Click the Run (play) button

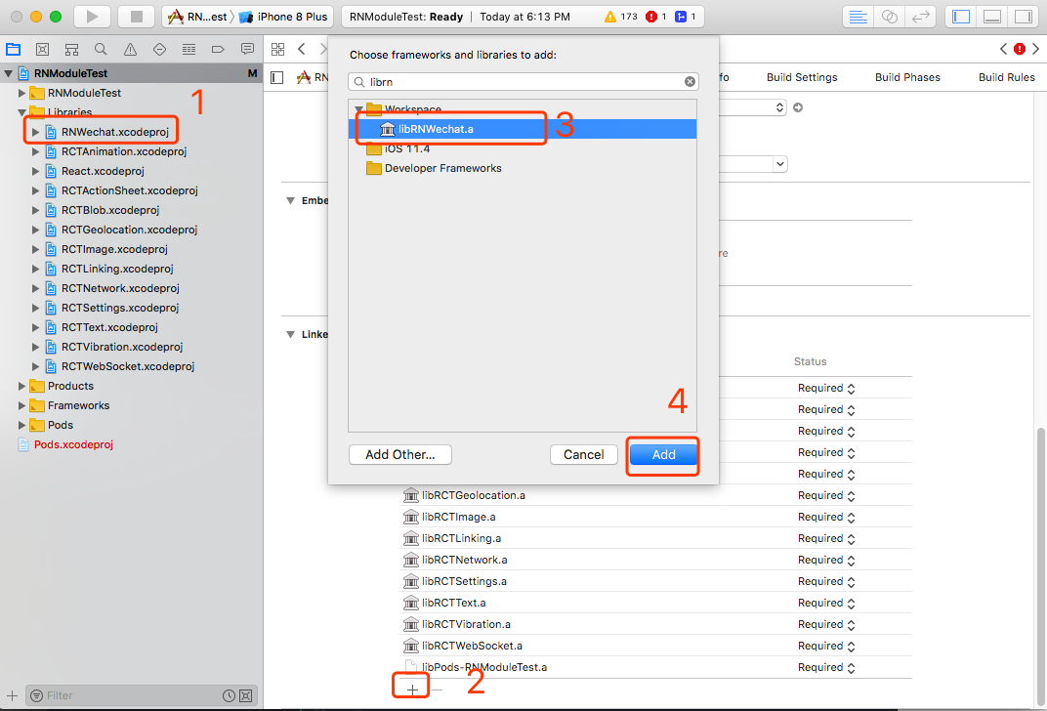coord(92,17)
